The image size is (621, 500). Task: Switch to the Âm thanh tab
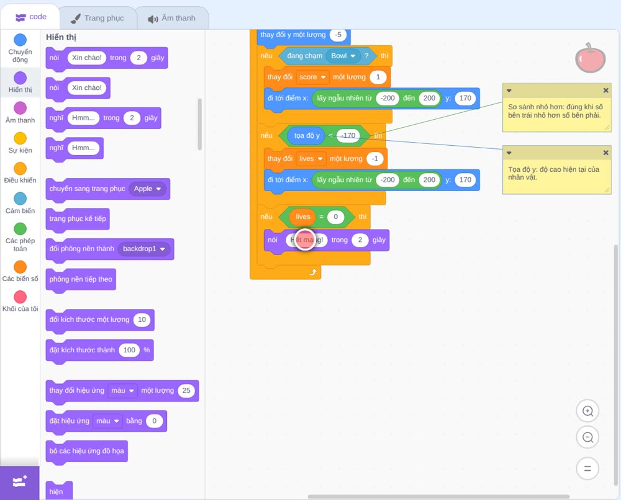point(171,18)
